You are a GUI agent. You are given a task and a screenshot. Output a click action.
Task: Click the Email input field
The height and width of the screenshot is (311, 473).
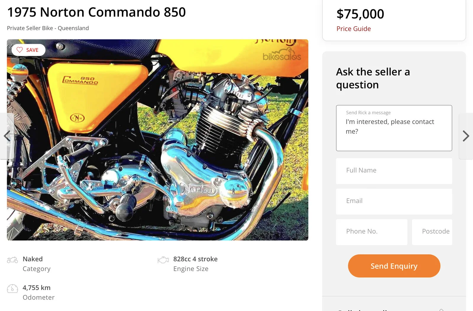click(394, 201)
